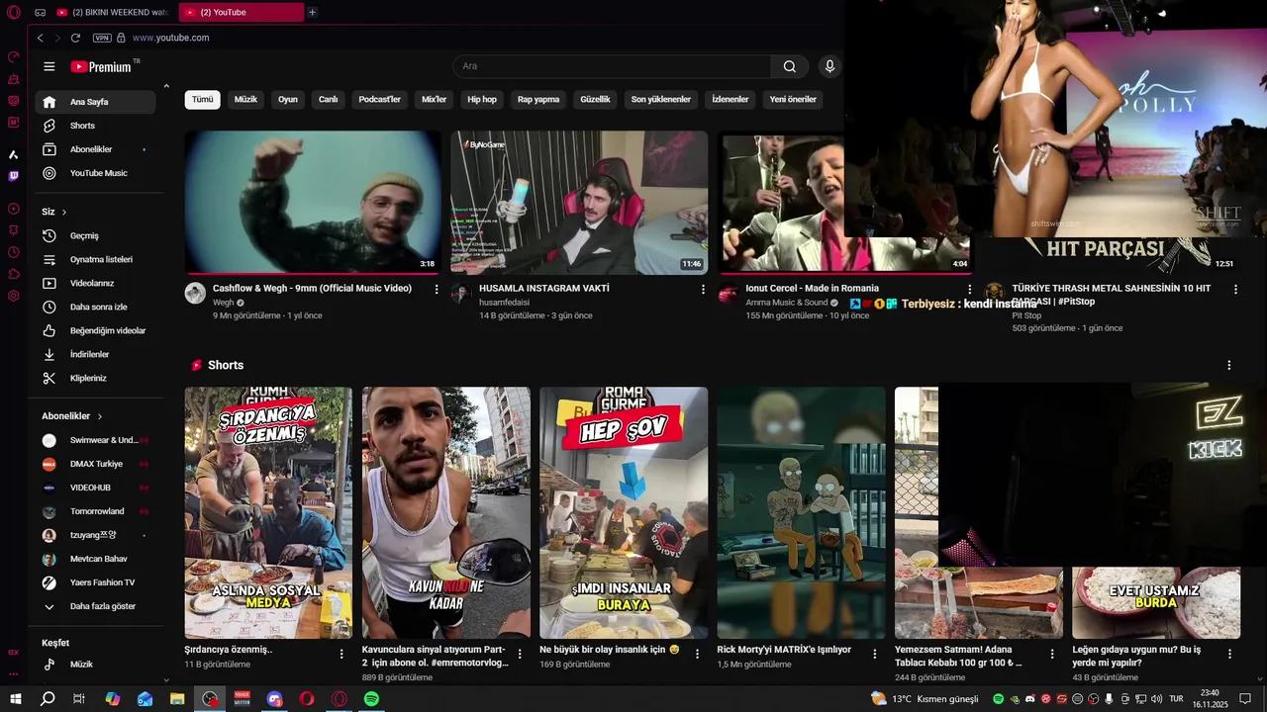Expand the Siz section chevron
The height and width of the screenshot is (712, 1267).
pyautogui.click(x=64, y=213)
